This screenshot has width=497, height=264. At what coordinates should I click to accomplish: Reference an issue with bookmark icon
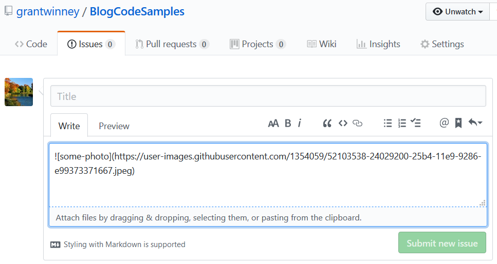point(458,123)
